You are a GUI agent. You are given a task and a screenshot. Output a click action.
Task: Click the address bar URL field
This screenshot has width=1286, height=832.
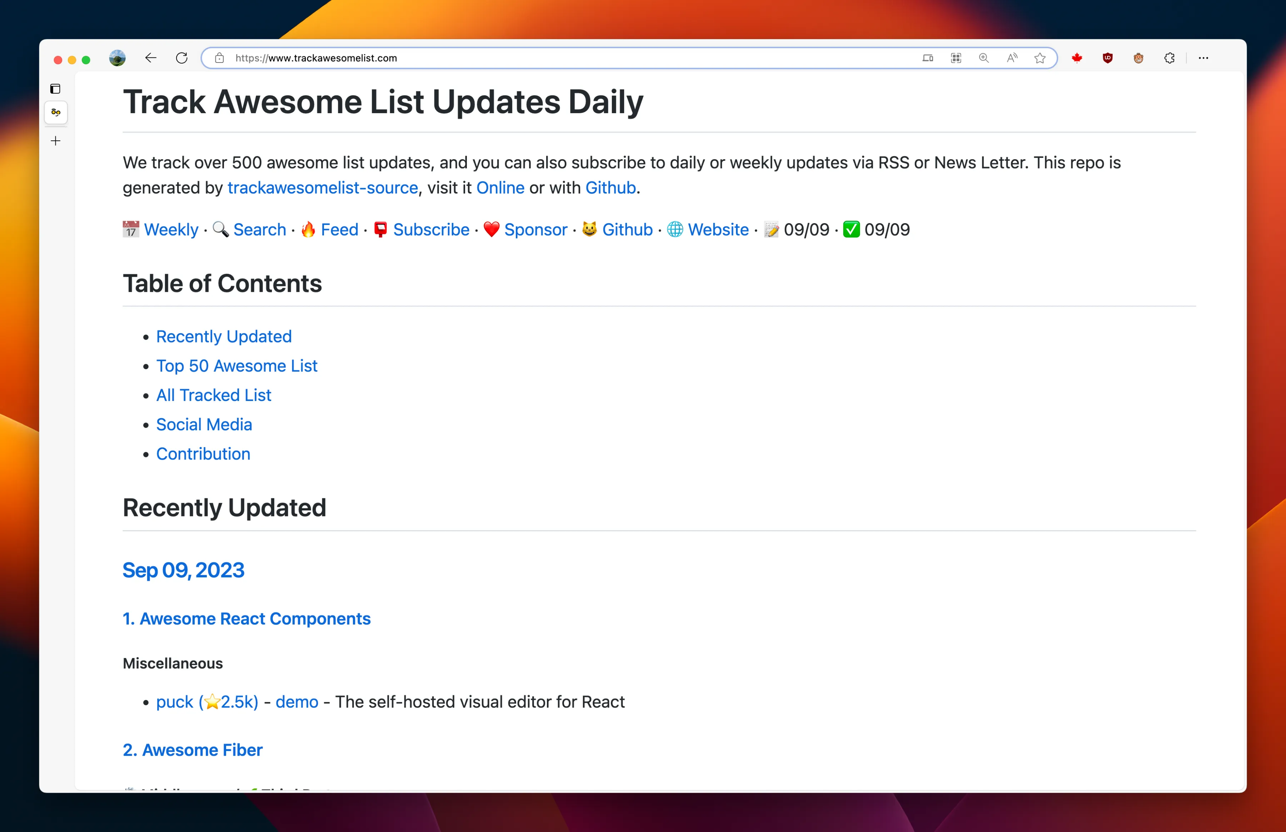(x=540, y=58)
